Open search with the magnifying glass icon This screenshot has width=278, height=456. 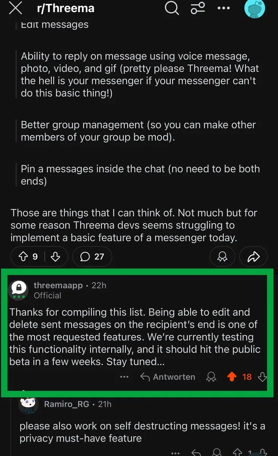172,8
